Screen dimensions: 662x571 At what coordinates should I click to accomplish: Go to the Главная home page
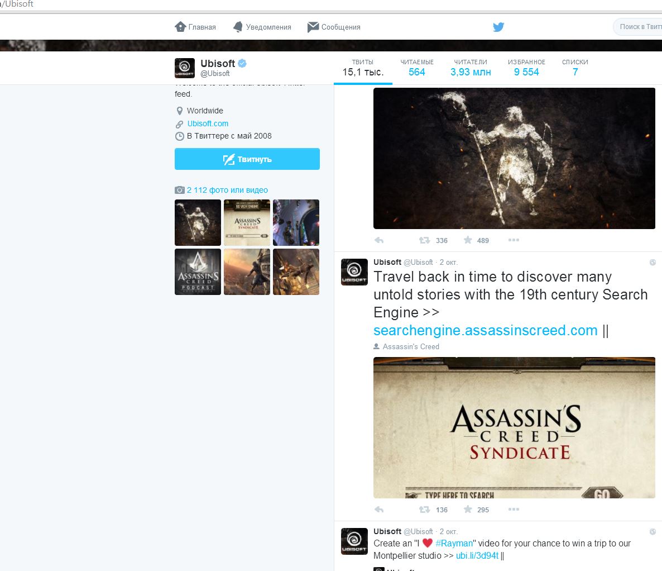coord(195,27)
